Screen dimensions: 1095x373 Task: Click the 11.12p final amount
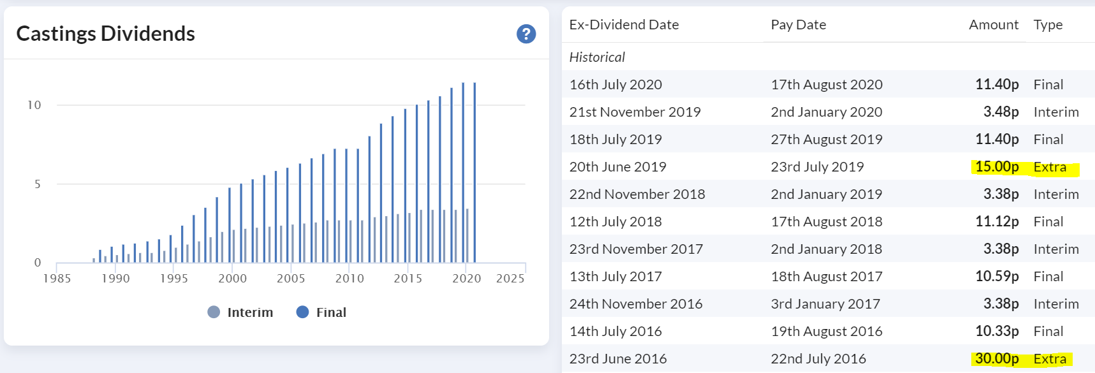[997, 222]
